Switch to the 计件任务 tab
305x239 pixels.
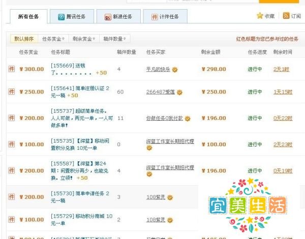tap(165, 17)
